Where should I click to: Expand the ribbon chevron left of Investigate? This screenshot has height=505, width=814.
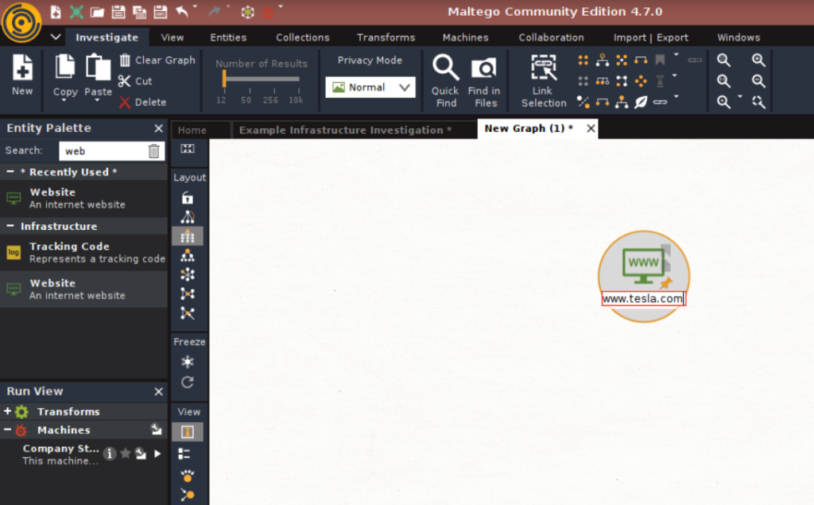pyautogui.click(x=56, y=37)
